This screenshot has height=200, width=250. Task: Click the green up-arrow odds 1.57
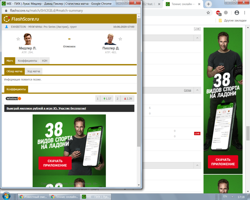coord(107,98)
